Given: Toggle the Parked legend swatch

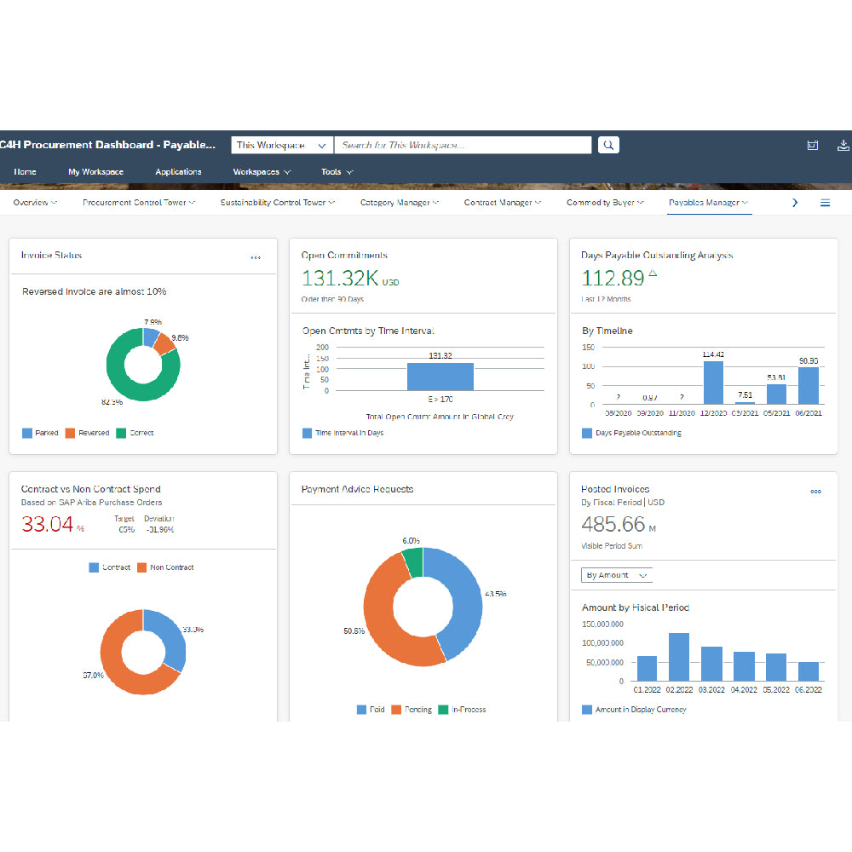Looking at the screenshot, I should 27,433.
